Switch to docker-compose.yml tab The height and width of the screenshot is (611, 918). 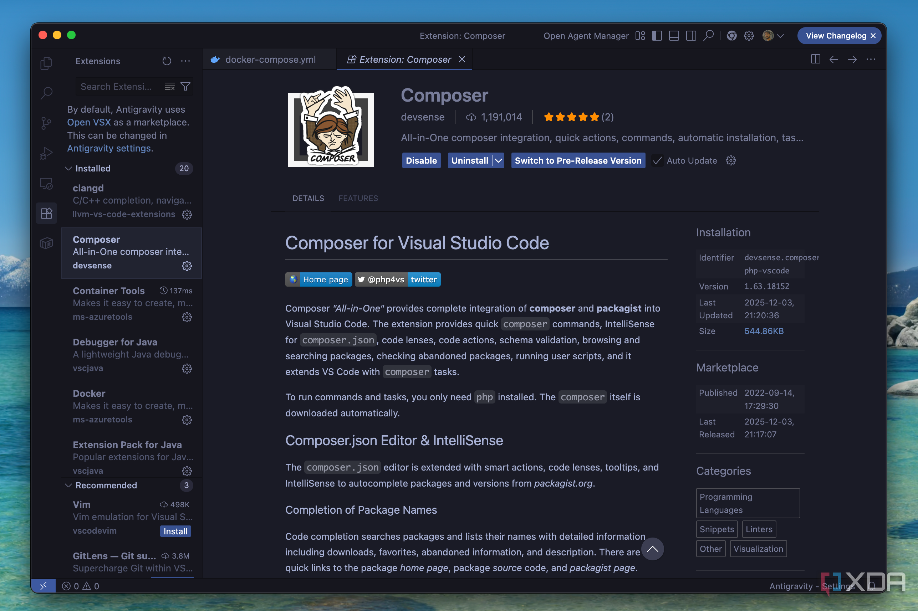(x=270, y=59)
